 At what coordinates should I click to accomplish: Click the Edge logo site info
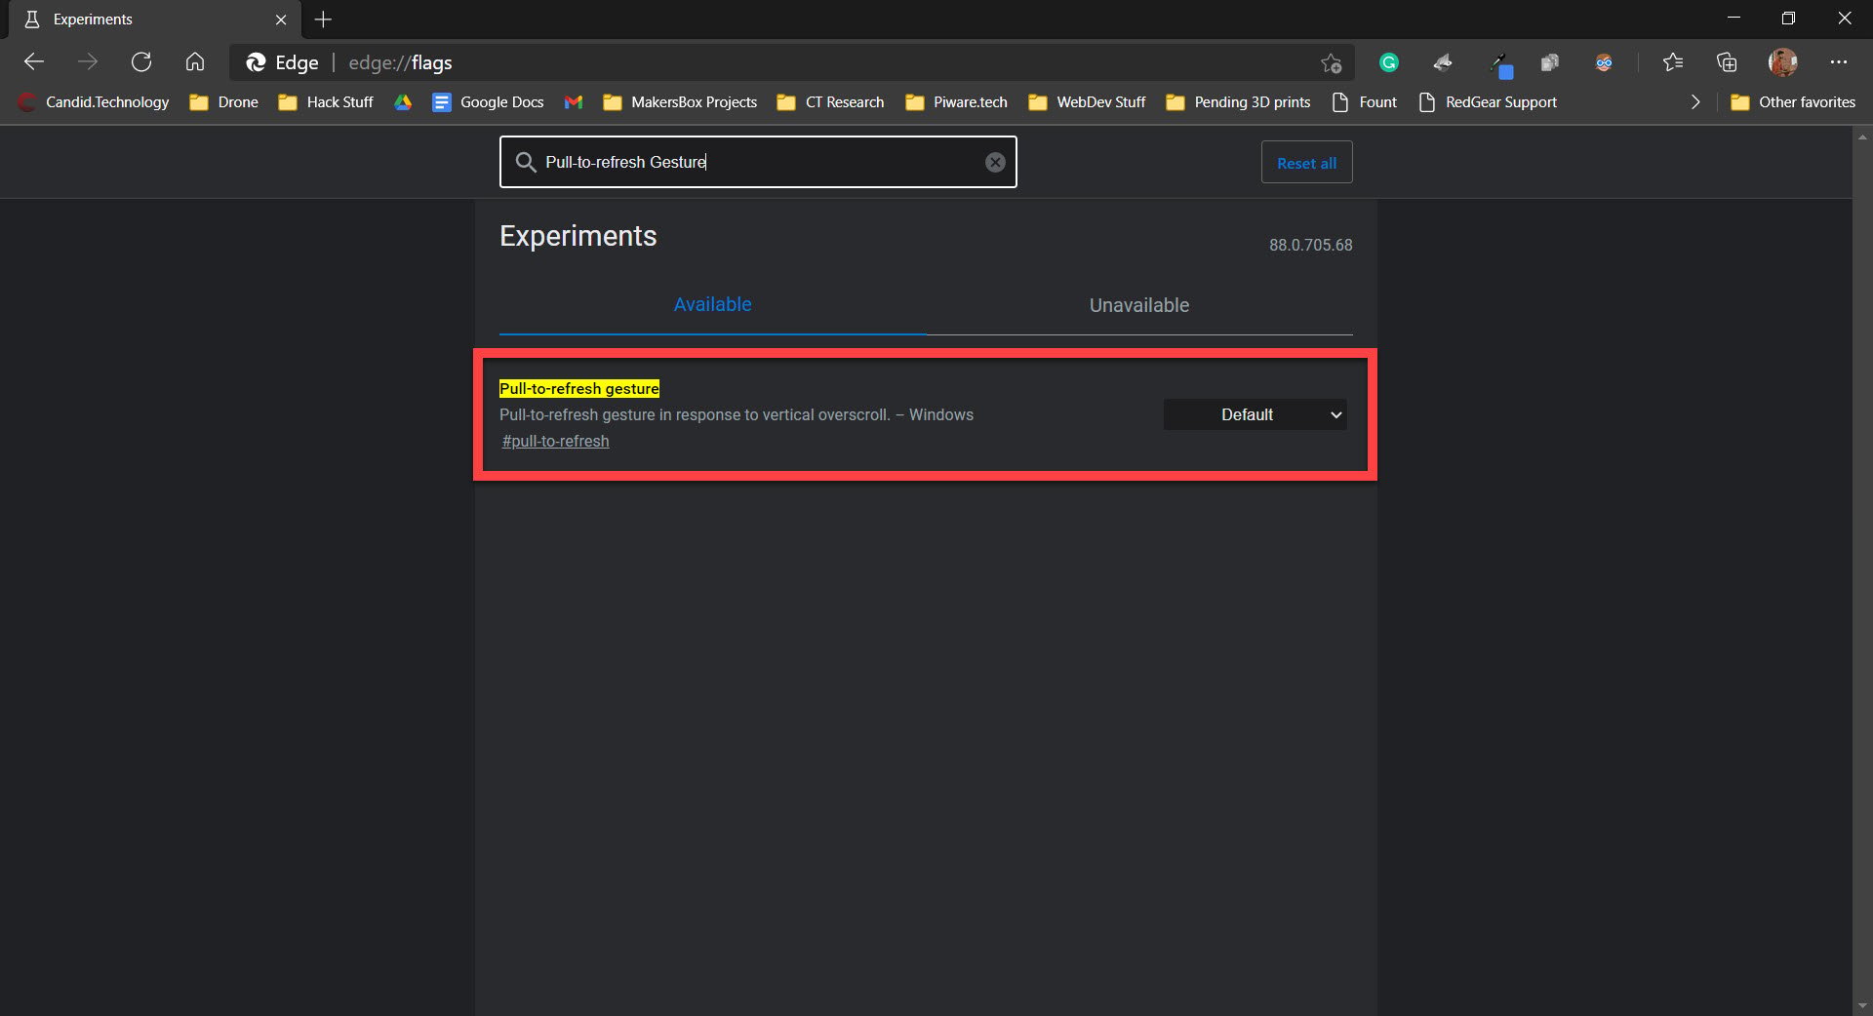tap(282, 62)
